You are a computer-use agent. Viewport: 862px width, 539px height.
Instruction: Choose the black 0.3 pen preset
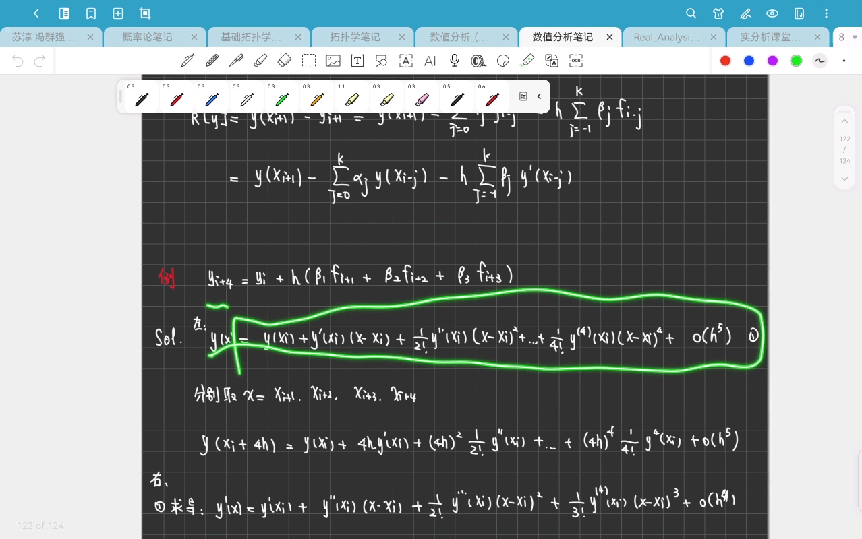142,96
